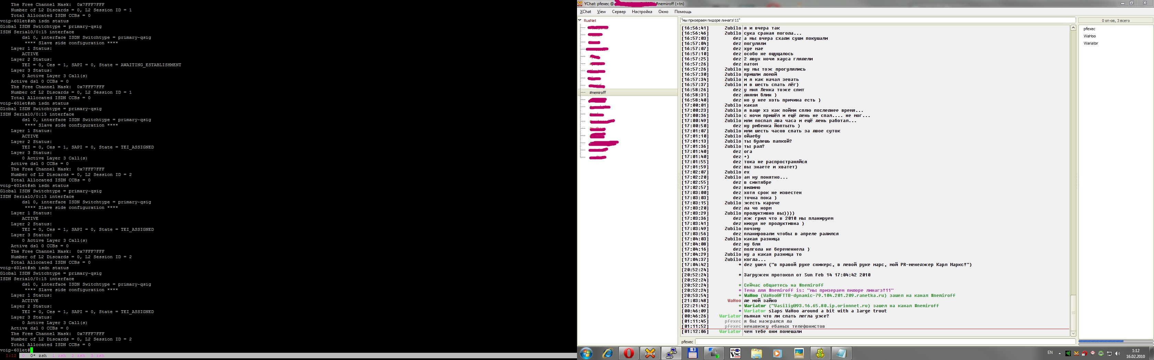Open the Окно menu
This screenshot has width=1154, height=360.
(x=663, y=12)
